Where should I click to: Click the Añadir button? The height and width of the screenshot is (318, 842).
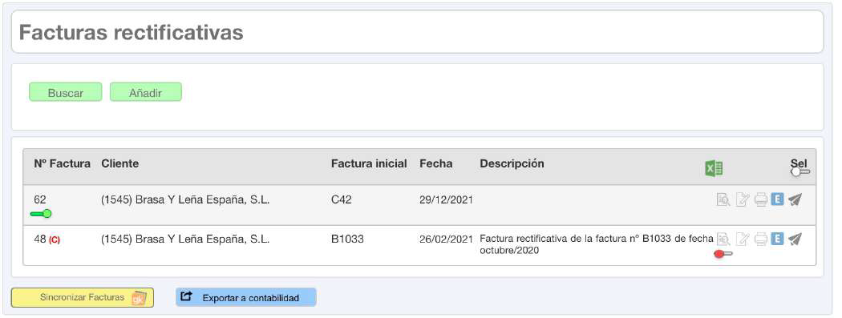[145, 92]
